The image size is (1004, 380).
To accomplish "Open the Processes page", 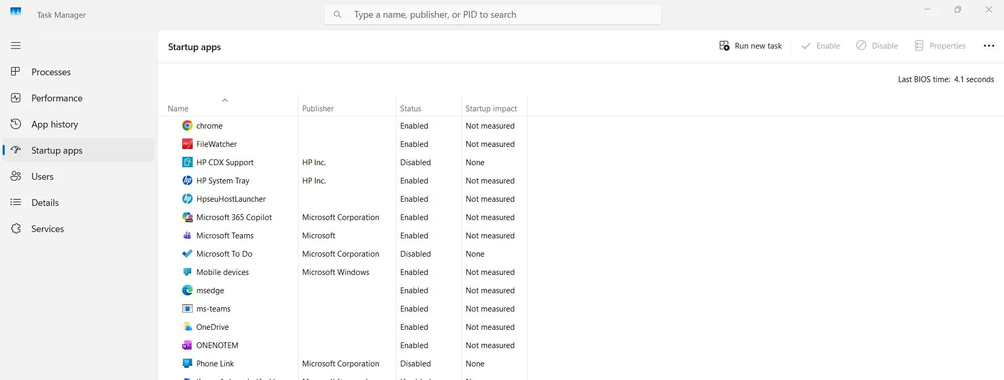I will 79,72.
